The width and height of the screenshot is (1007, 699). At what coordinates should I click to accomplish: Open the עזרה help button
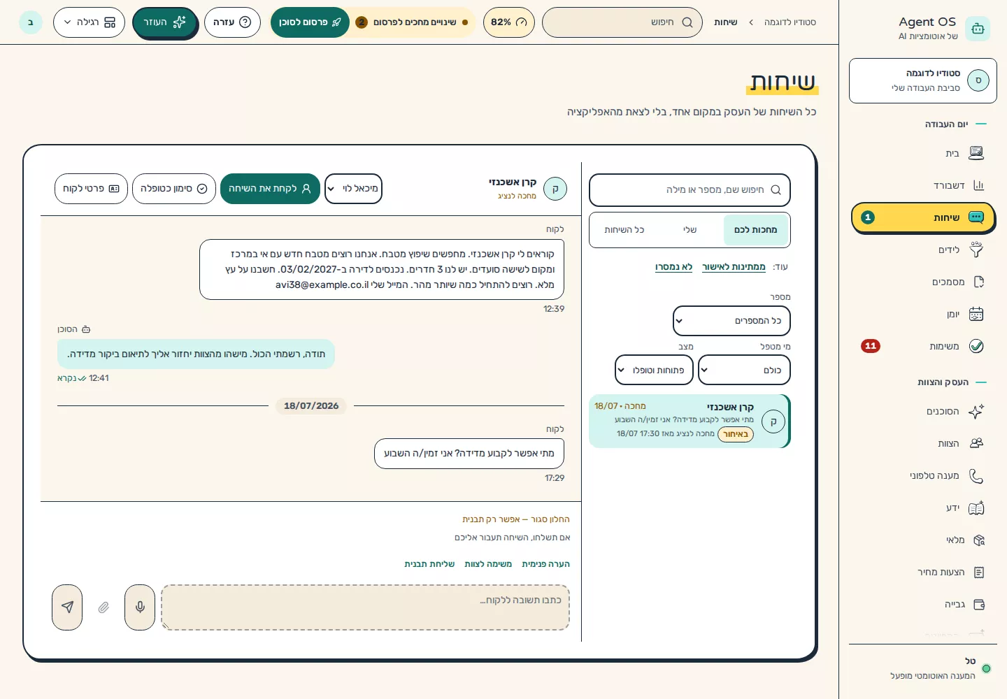(232, 22)
